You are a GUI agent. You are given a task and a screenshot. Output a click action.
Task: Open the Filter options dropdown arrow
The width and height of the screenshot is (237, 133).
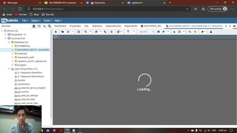tap(134, 32)
